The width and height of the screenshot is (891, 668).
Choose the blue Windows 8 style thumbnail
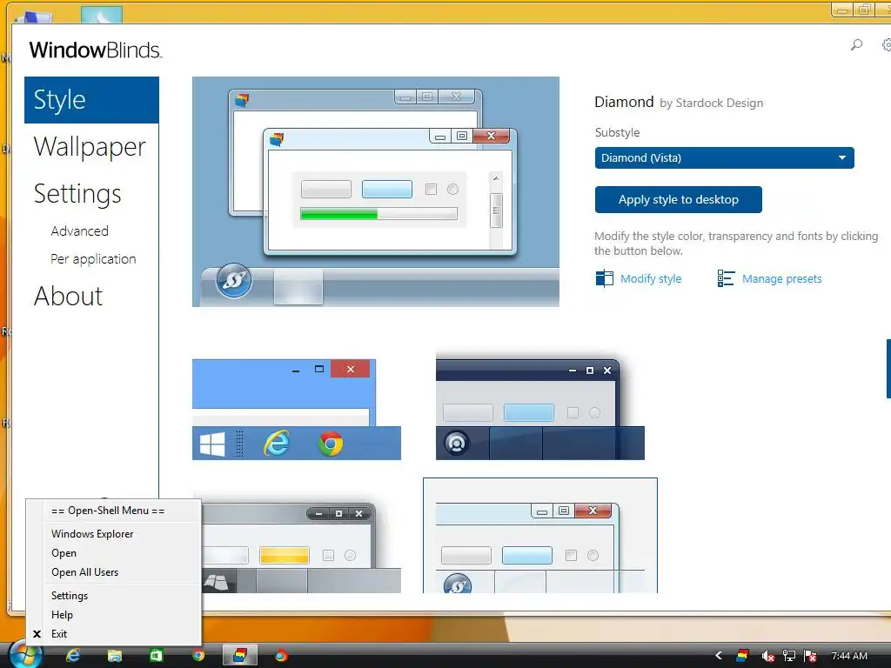(x=297, y=409)
